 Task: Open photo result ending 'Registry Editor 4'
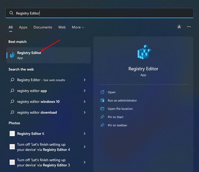click(x=49, y=147)
